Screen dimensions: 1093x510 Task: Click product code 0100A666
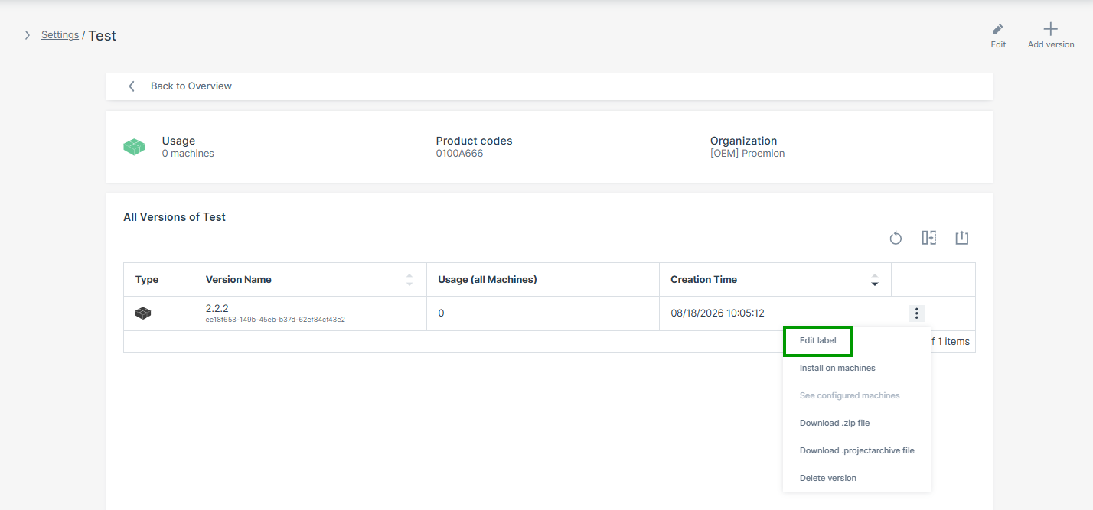click(460, 154)
